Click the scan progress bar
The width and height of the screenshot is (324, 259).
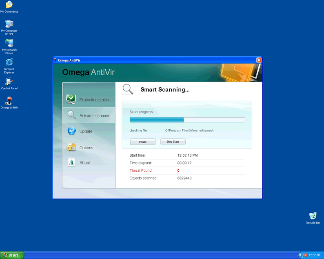[187, 120]
